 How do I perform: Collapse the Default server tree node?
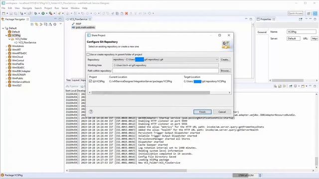(x=3, y=28)
